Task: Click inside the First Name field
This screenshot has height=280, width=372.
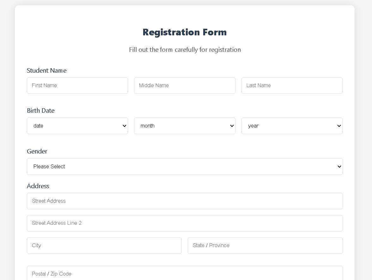Action: tap(77, 85)
